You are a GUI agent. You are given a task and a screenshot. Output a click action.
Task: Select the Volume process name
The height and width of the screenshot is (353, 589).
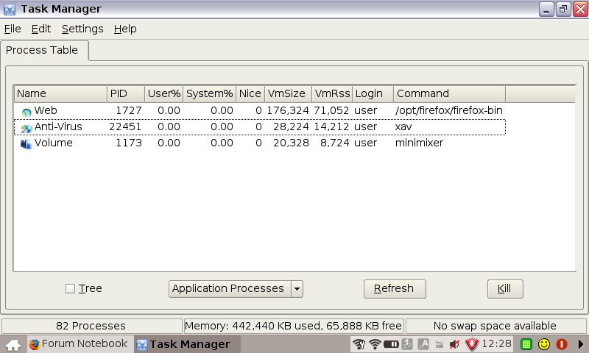click(x=53, y=143)
